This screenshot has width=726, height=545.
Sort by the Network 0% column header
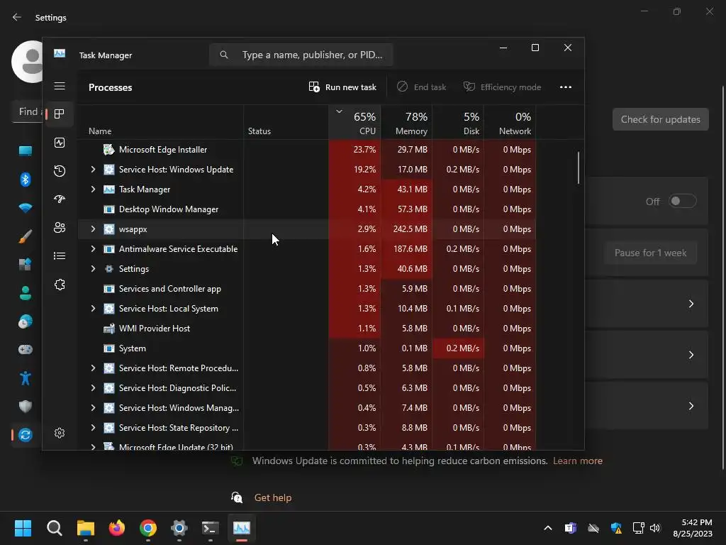(510, 123)
